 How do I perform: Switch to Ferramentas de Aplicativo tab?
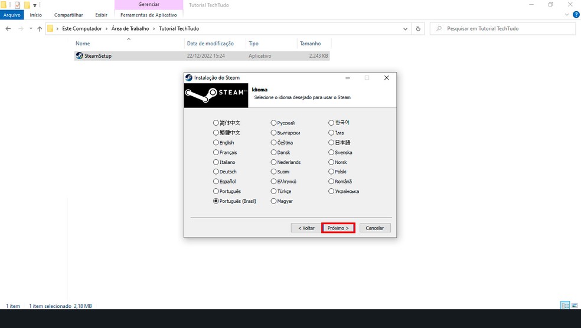(x=149, y=15)
